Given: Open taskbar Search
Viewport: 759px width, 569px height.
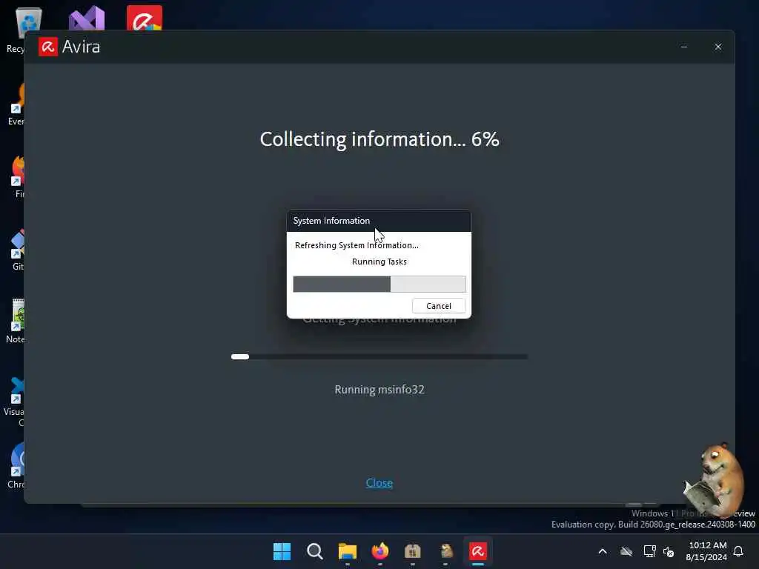Looking at the screenshot, I should (314, 551).
